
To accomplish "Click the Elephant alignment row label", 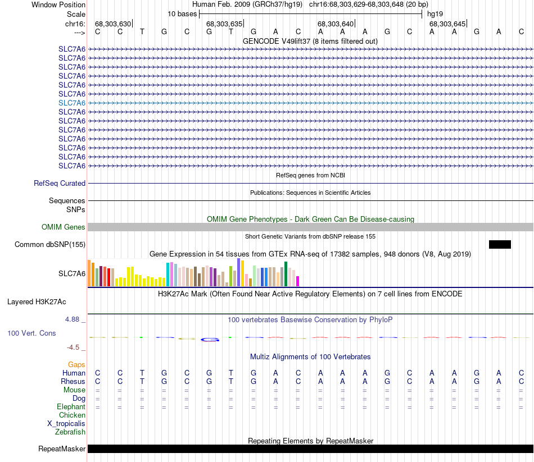I will (71, 406).
